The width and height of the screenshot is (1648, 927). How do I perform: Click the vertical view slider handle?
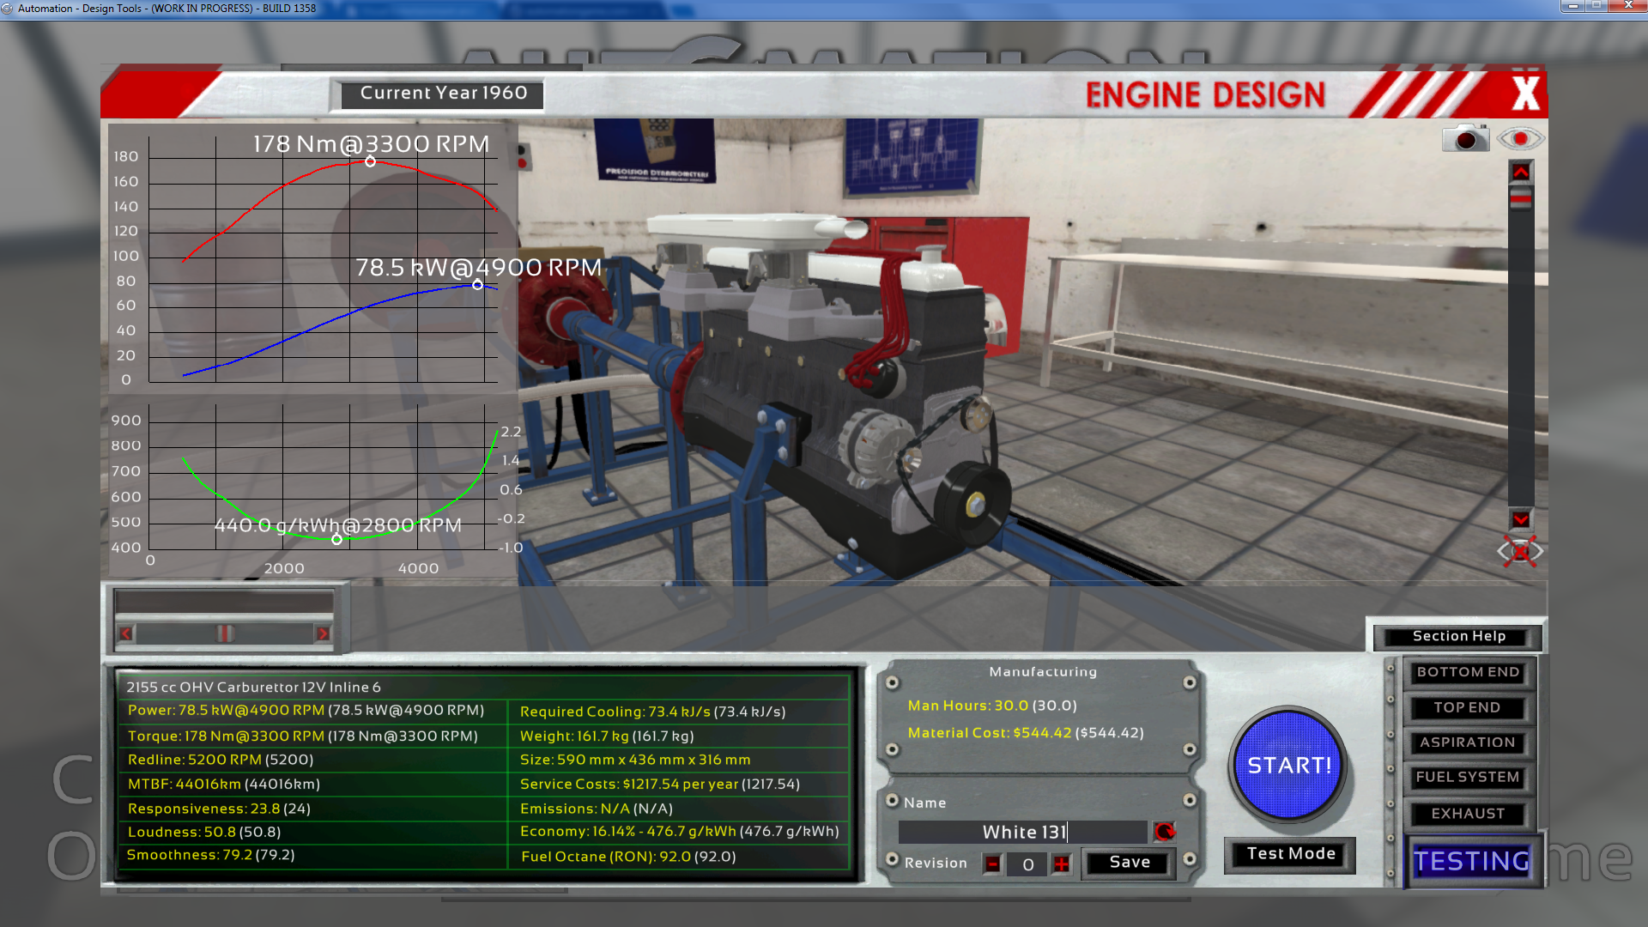[x=1520, y=199]
